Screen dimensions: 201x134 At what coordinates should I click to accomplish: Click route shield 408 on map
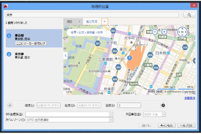(156, 68)
